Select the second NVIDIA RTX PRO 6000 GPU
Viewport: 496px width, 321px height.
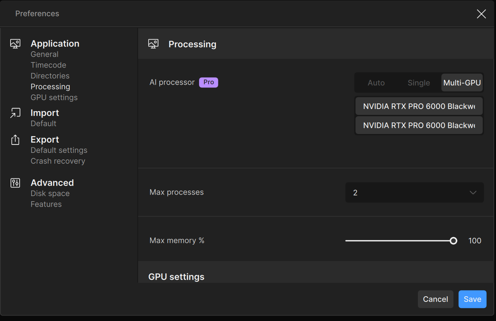(419, 125)
